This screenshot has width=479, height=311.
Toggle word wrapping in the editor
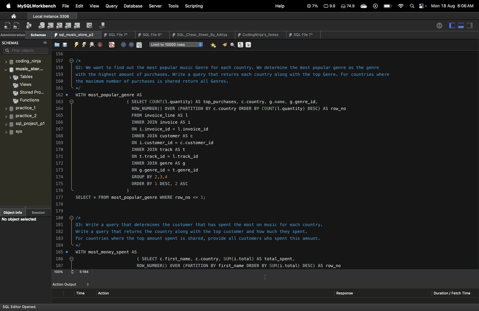point(248,45)
